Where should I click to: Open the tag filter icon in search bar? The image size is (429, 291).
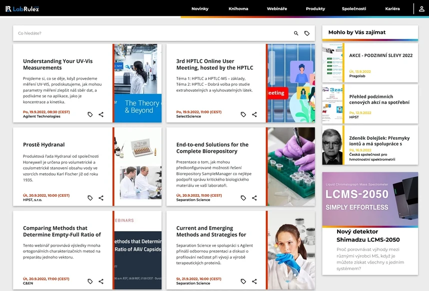[307, 33]
